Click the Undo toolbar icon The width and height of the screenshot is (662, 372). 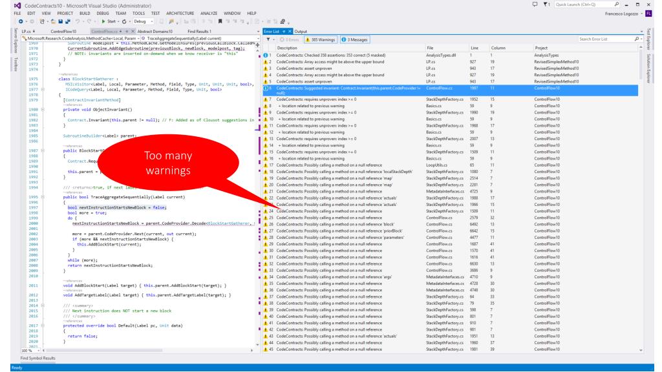pos(78,21)
